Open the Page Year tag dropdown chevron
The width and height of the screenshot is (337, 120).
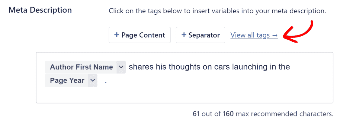click(x=93, y=80)
